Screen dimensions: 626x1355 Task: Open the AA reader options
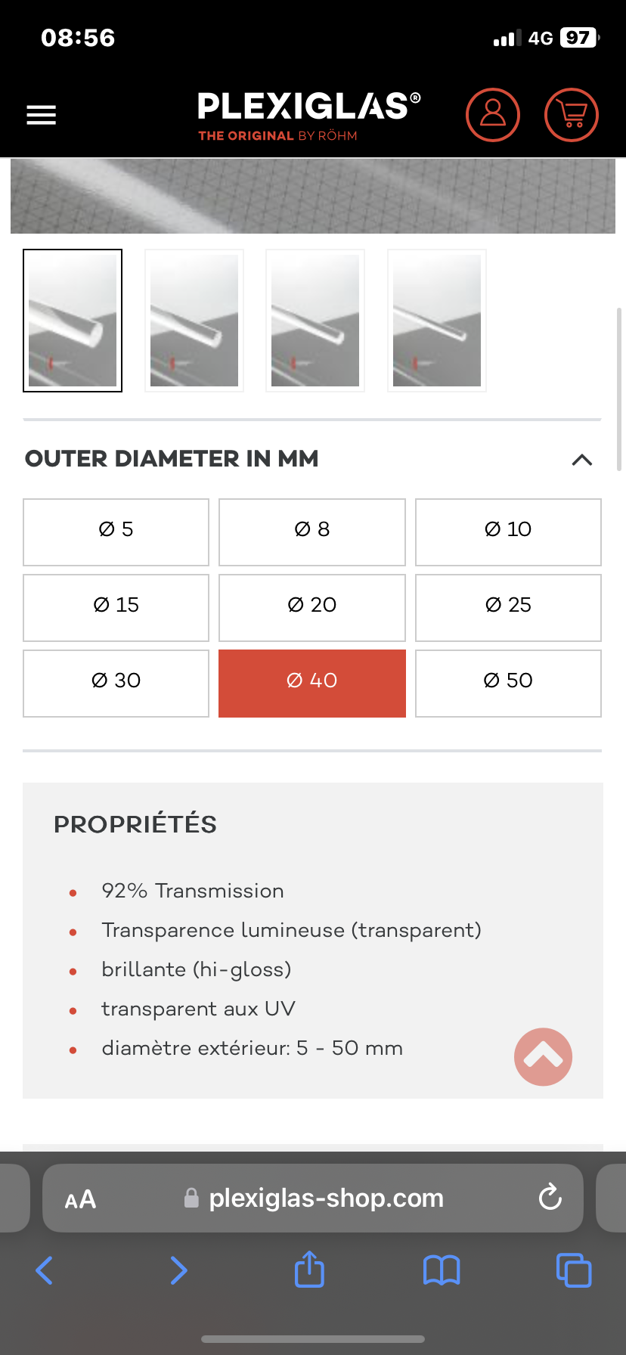tap(80, 1199)
